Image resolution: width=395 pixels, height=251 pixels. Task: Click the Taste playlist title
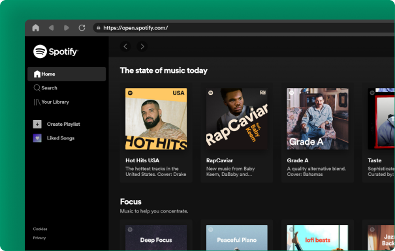375,160
